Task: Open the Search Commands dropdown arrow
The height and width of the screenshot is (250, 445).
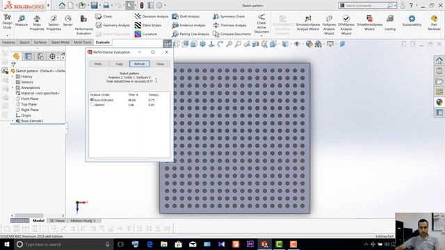Action: point(395,6)
